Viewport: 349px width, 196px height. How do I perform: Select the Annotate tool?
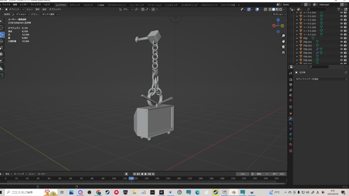pos(1,61)
